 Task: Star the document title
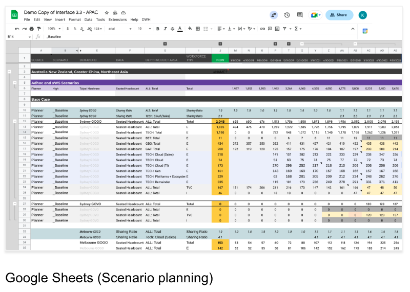click(107, 12)
